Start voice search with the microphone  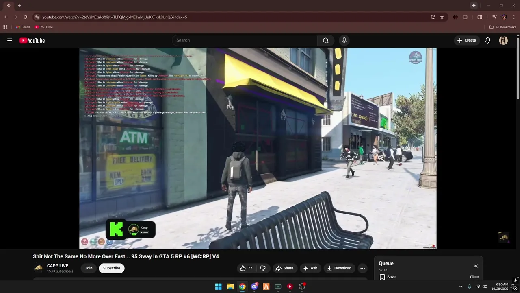coord(344,40)
